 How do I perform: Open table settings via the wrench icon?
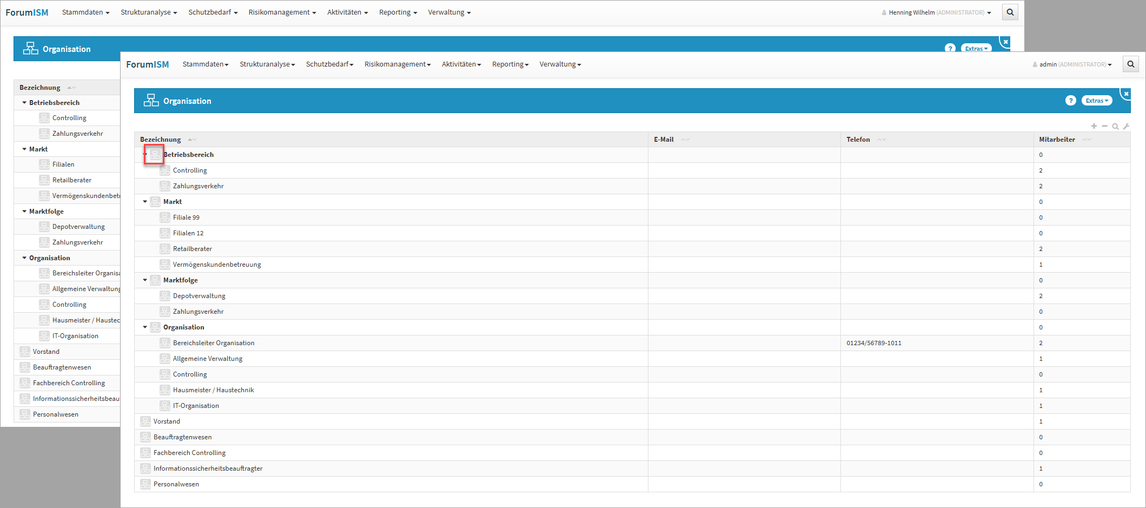[x=1126, y=127]
